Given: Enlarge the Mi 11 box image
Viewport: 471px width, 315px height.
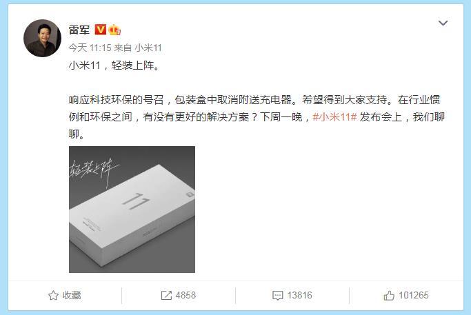Looking at the screenshot, I should 132,210.
